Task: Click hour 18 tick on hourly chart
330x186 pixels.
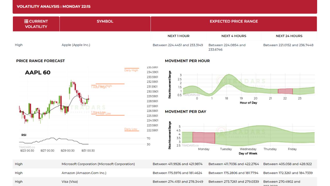Action: 226,98
